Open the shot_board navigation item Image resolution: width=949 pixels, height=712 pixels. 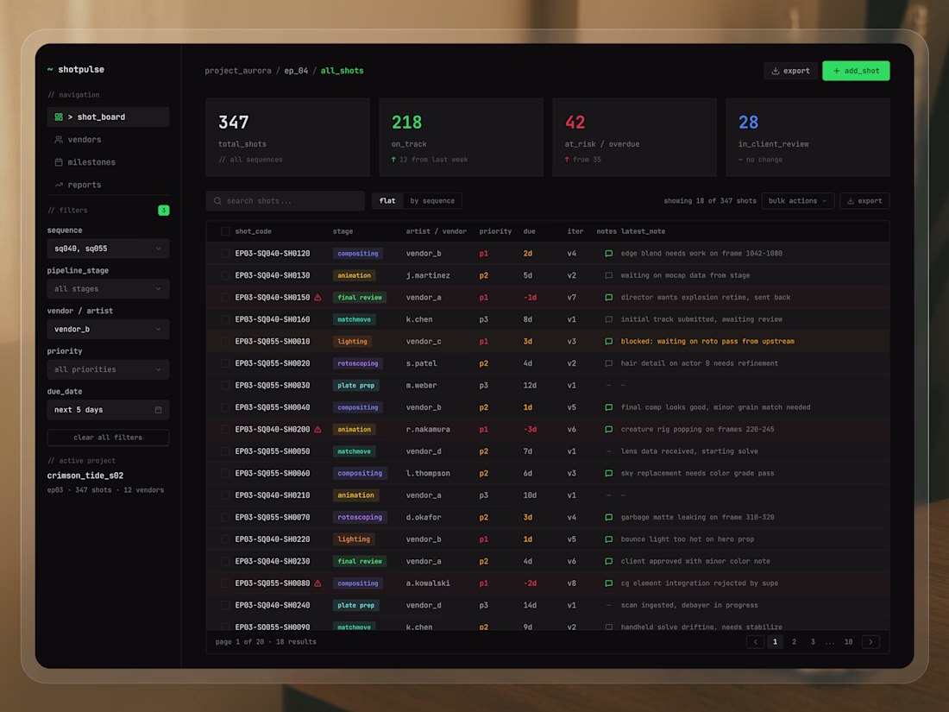click(x=108, y=117)
